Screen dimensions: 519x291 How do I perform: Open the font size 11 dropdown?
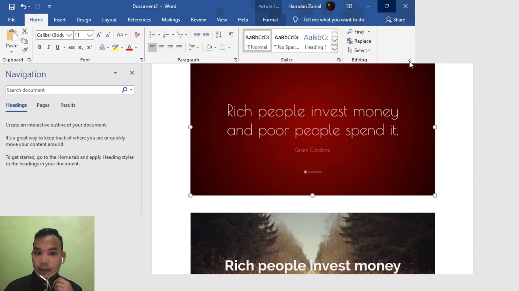coord(90,35)
